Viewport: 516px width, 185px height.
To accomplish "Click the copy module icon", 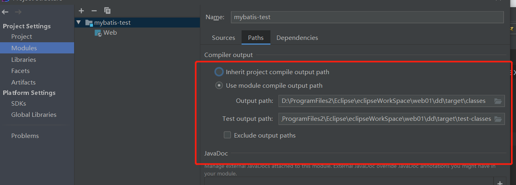I will (x=107, y=11).
